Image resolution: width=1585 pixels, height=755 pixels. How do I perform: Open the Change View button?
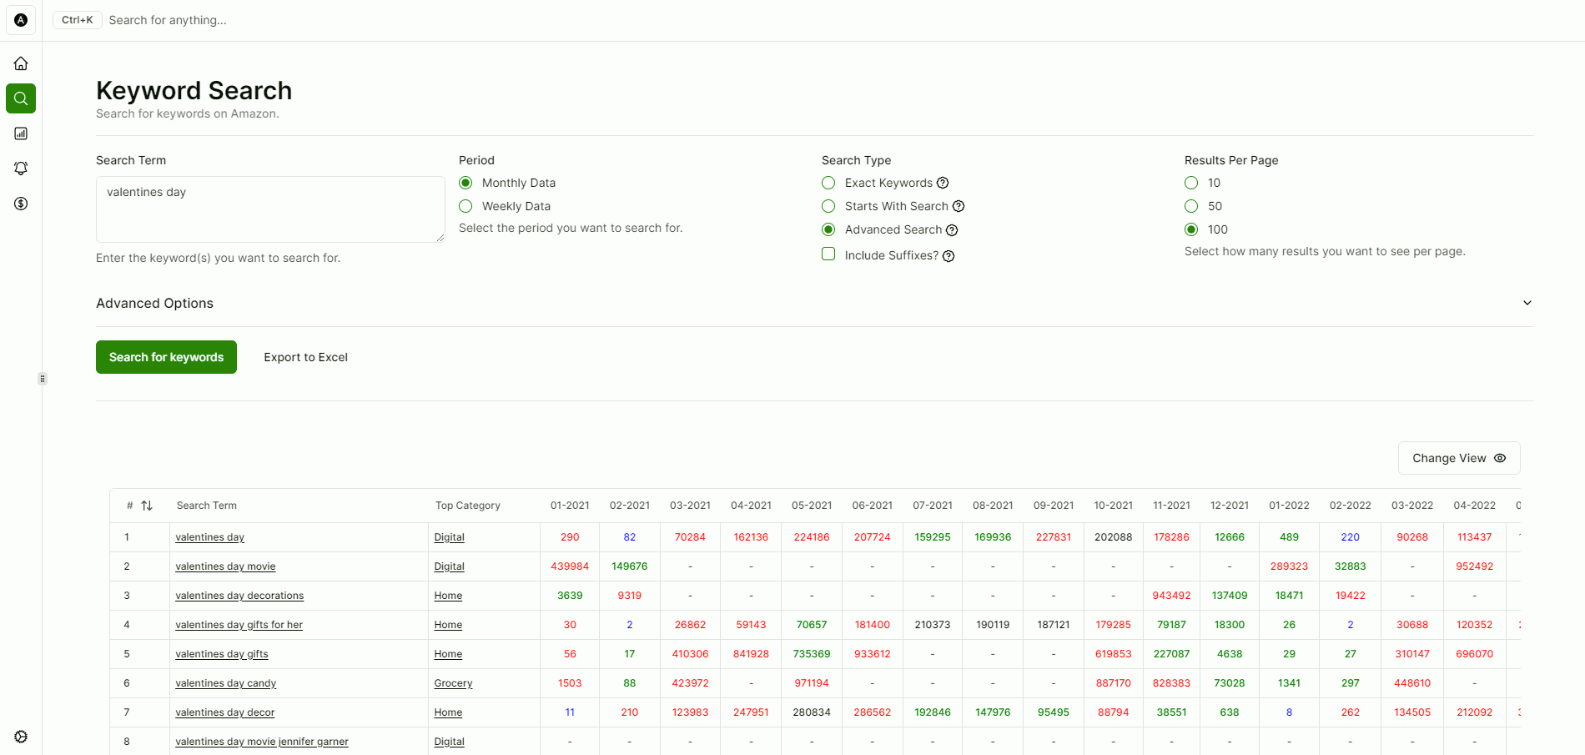click(x=1458, y=458)
